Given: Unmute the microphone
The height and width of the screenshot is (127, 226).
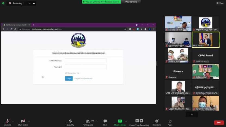Looking at the screenshot, I should click(x=8, y=121).
